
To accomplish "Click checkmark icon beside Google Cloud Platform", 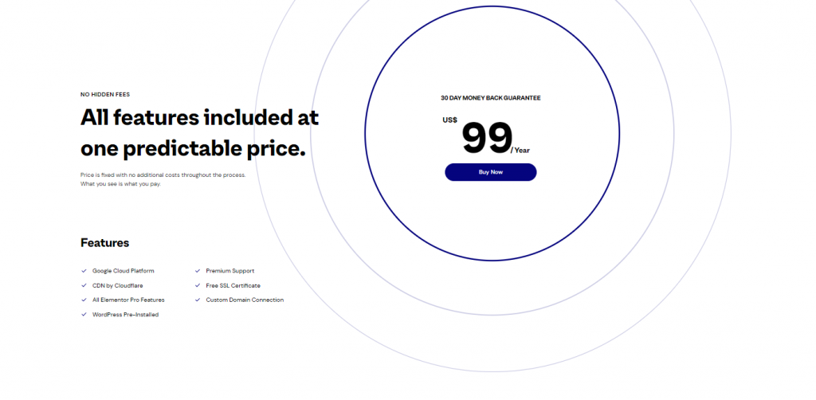I will [x=84, y=271].
